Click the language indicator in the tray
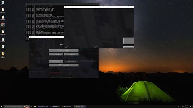 pyautogui.click(x=182, y=106)
